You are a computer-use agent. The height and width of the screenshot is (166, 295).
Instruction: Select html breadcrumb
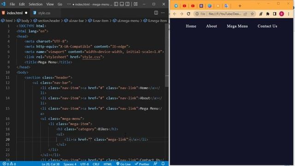point(9,21)
